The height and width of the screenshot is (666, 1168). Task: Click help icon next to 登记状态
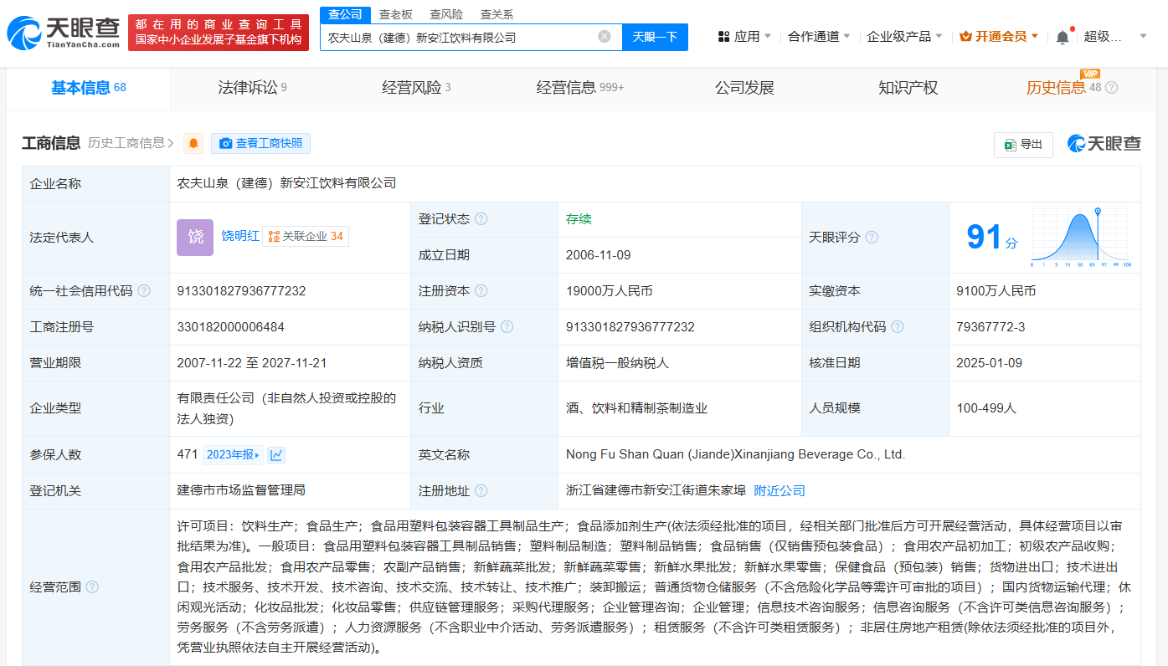[481, 218]
